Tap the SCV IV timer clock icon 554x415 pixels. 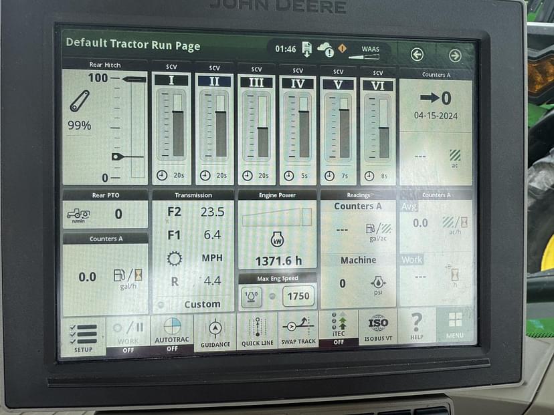pyautogui.click(x=288, y=175)
